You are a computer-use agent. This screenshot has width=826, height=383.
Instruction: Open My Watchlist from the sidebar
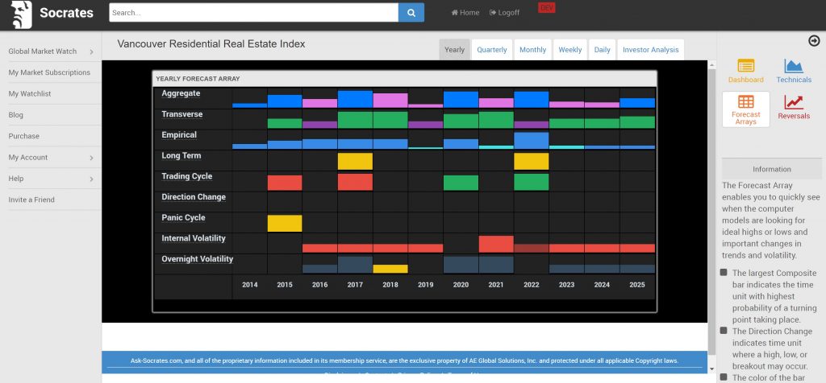30,94
